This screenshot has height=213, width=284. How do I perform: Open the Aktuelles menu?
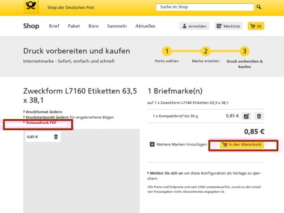145,26
